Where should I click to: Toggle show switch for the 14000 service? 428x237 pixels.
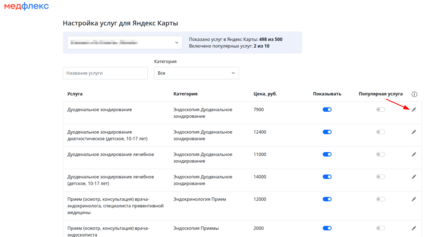pyautogui.click(x=327, y=177)
